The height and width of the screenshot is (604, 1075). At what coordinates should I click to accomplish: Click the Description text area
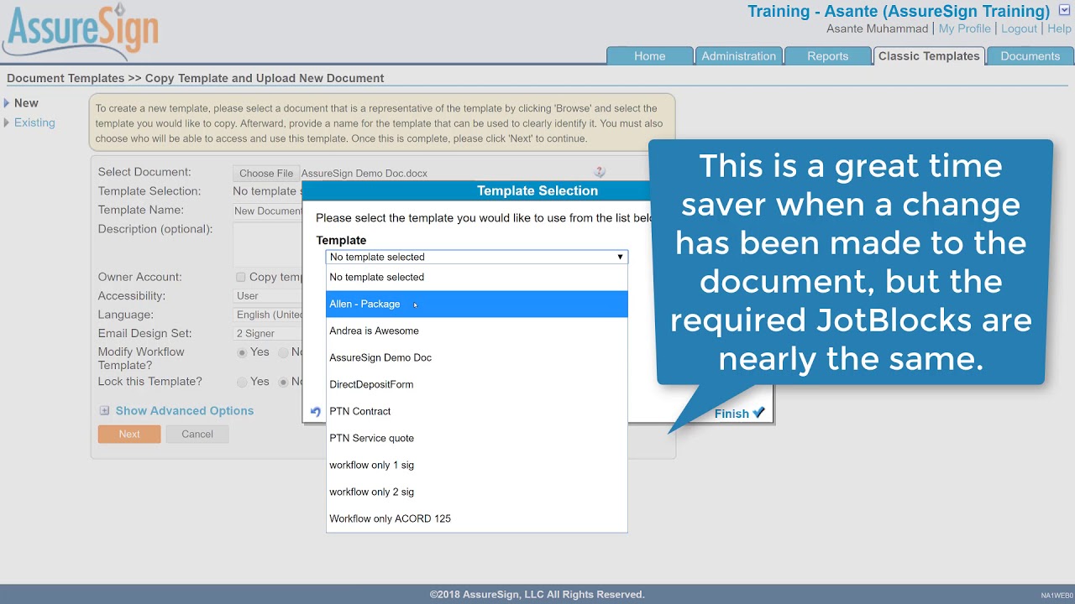(268, 243)
